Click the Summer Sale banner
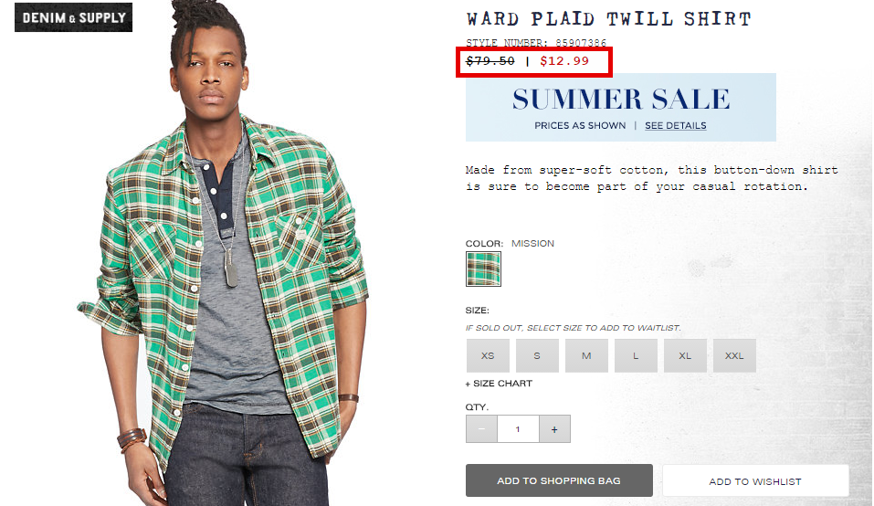 621,107
